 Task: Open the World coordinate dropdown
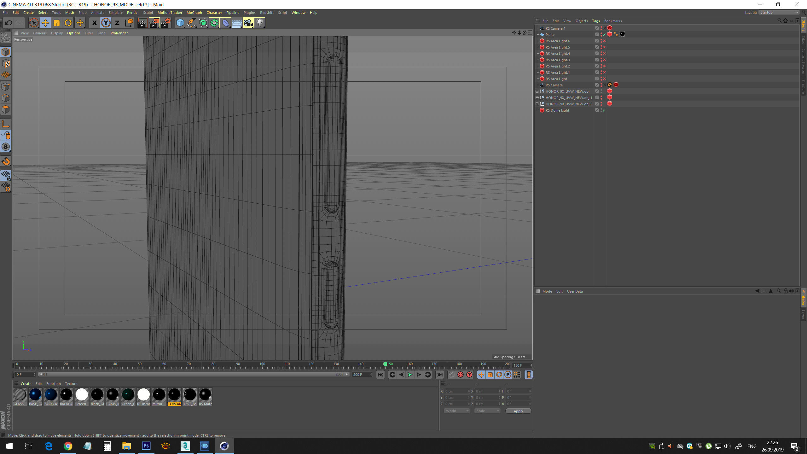click(x=456, y=411)
